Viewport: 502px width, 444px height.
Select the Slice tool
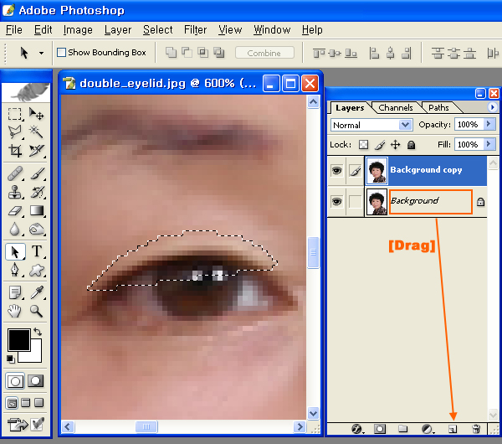pos(36,150)
